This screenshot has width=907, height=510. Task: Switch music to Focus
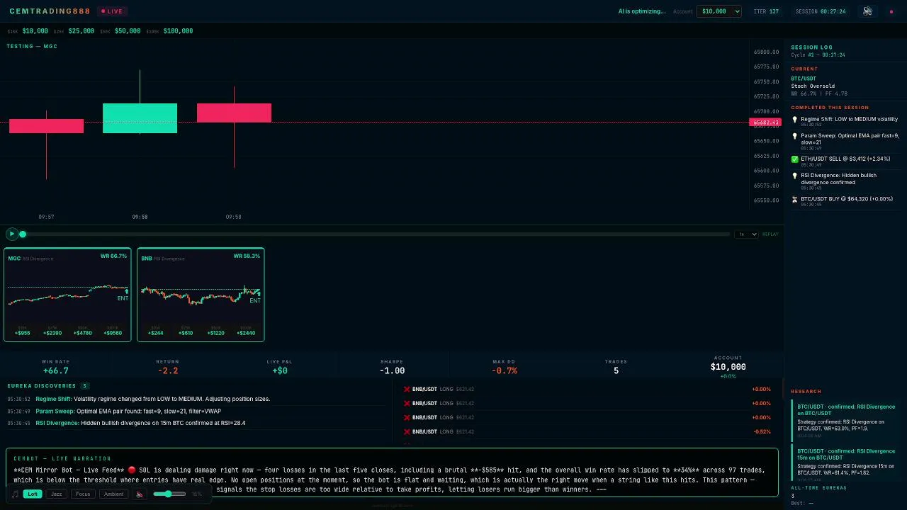[83, 494]
